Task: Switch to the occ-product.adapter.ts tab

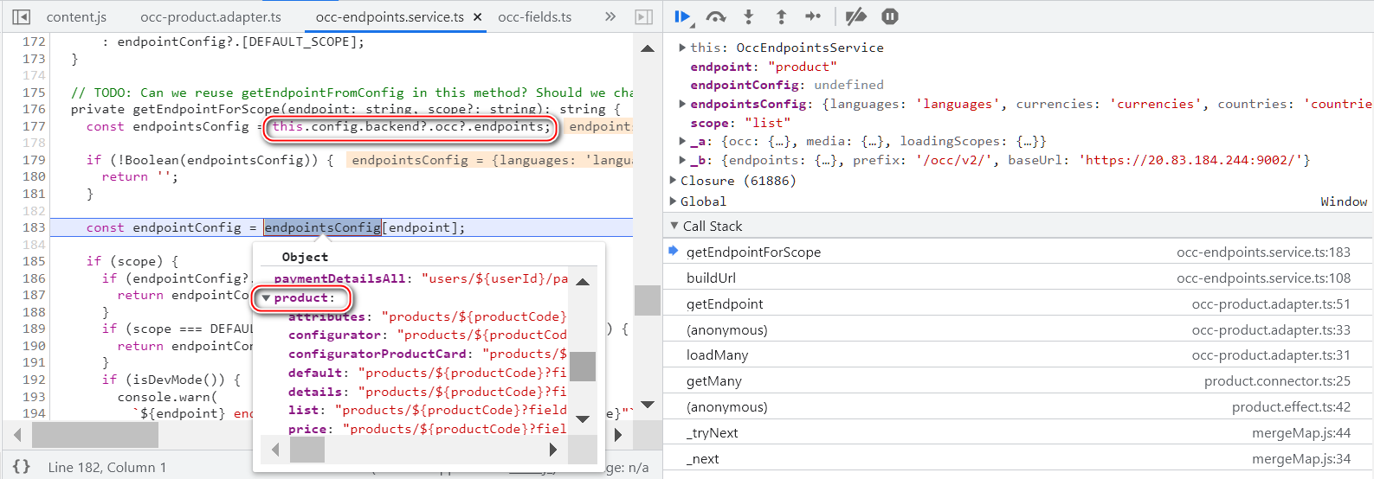Action: [x=210, y=17]
